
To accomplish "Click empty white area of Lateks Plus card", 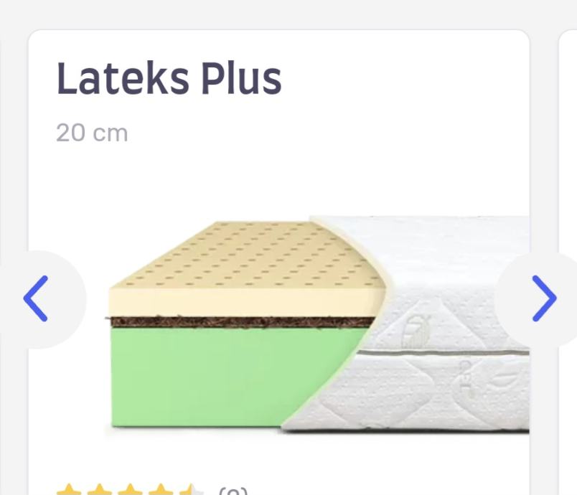I will (368, 147).
